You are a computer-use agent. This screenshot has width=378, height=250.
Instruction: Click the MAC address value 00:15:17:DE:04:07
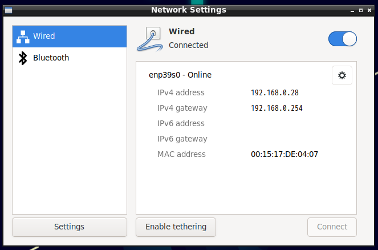(284, 154)
